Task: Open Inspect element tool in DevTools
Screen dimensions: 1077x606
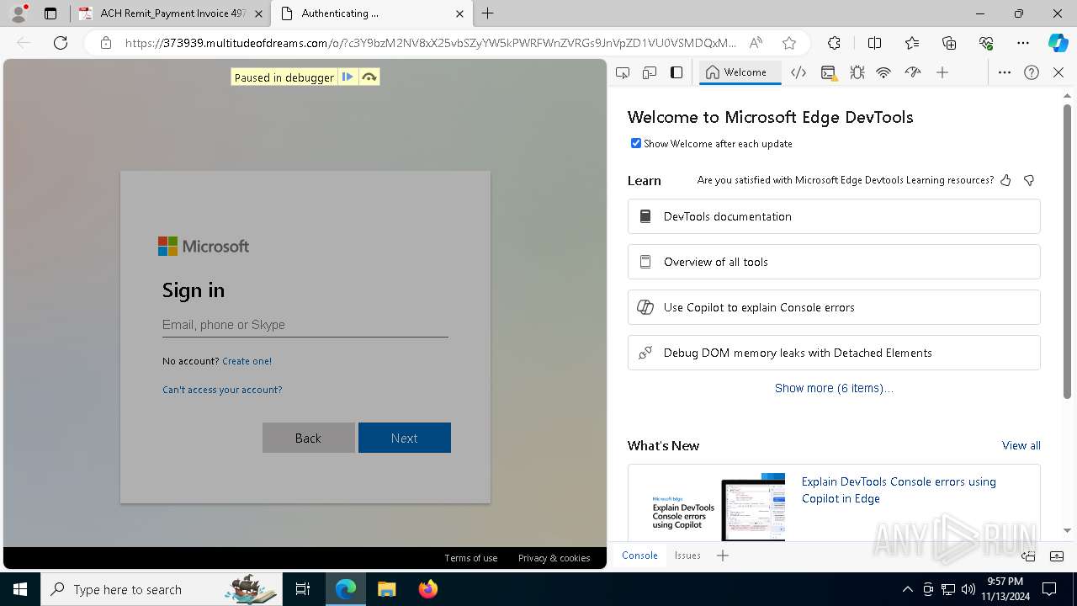Action: point(623,72)
